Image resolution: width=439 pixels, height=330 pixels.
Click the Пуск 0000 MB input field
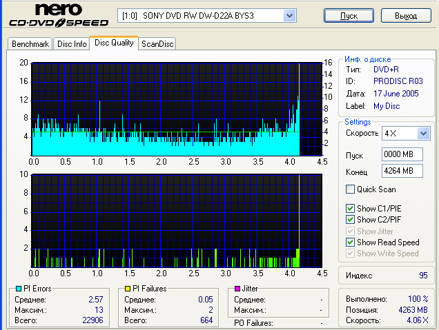coord(401,154)
